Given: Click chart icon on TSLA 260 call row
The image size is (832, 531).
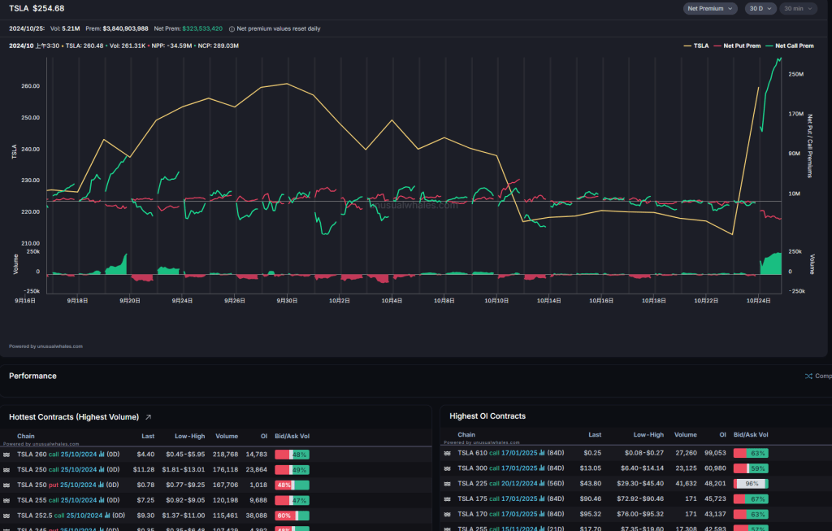Looking at the screenshot, I should [102, 455].
